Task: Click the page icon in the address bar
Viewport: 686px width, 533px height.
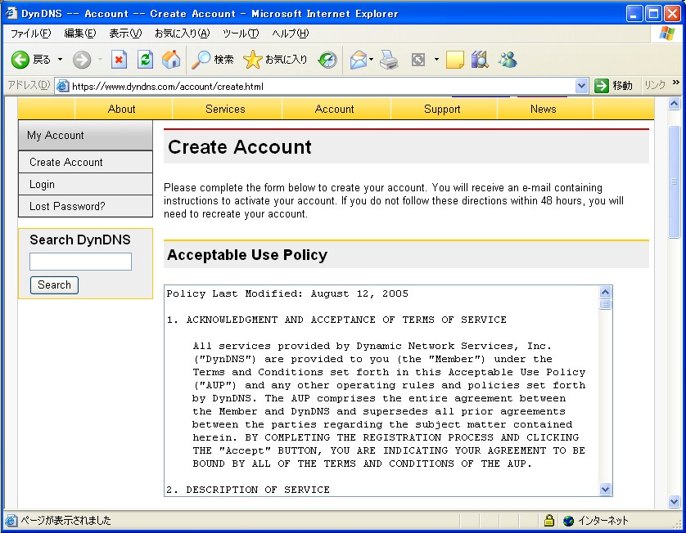Action: (62, 86)
